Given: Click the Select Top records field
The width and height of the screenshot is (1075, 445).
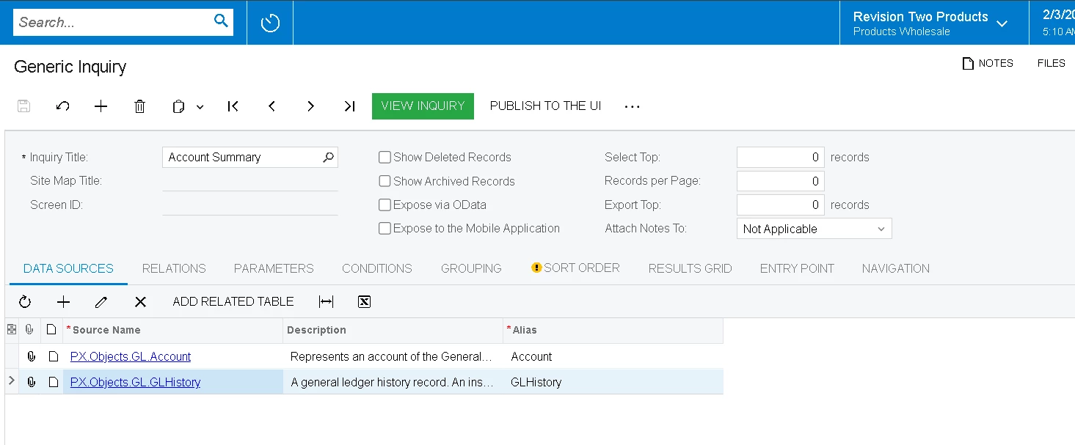Looking at the screenshot, I should (780, 157).
